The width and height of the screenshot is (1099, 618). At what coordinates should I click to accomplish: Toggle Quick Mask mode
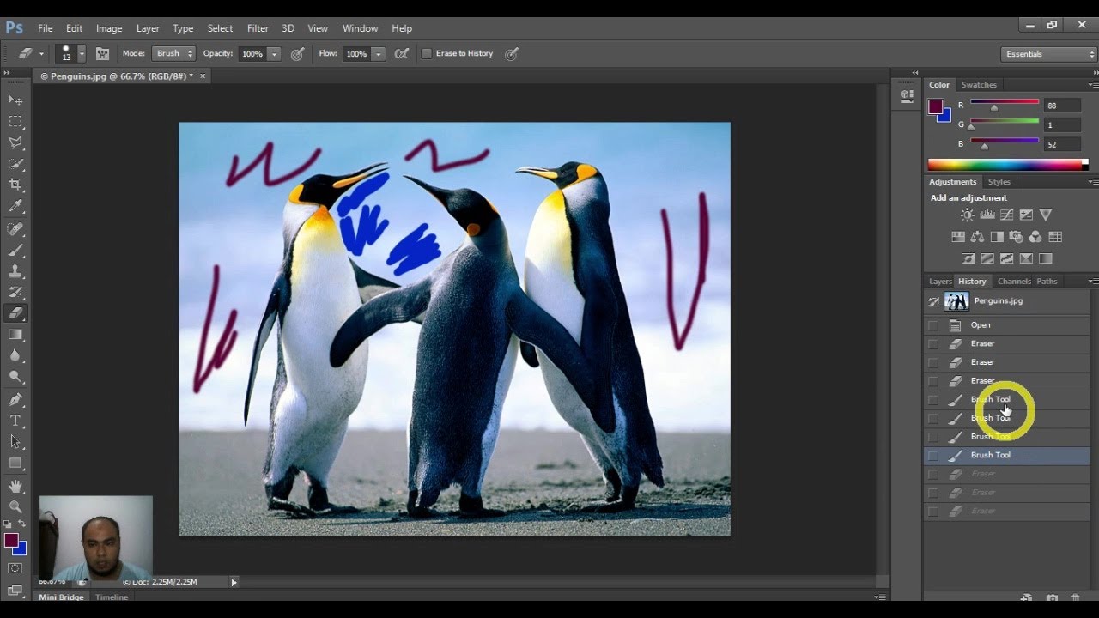click(x=15, y=568)
